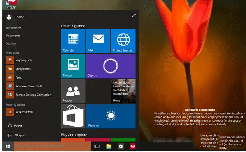Open Documents from Start menu
246x152 pixels.
13,36
